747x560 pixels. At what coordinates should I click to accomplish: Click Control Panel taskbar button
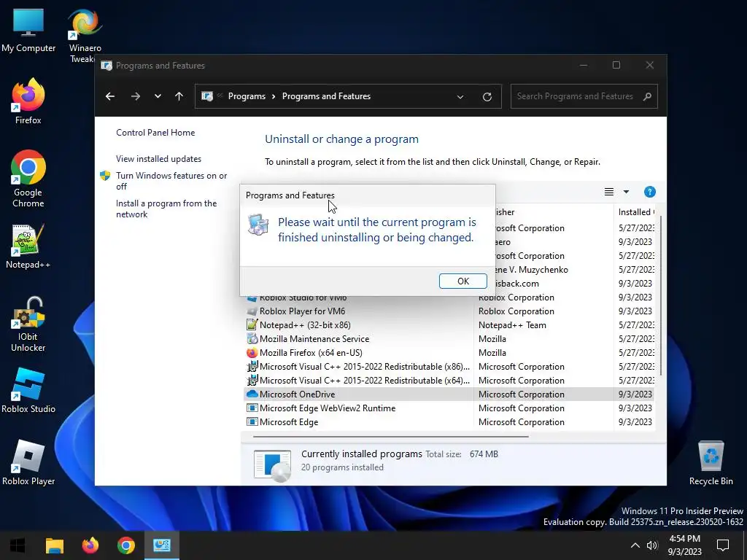(x=161, y=545)
